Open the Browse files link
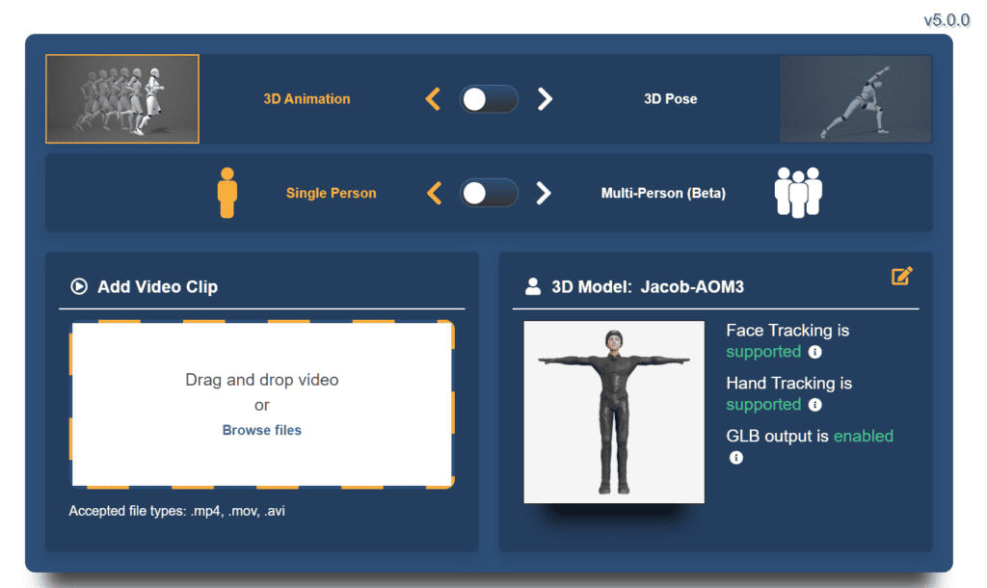 click(x=261, y=430)
